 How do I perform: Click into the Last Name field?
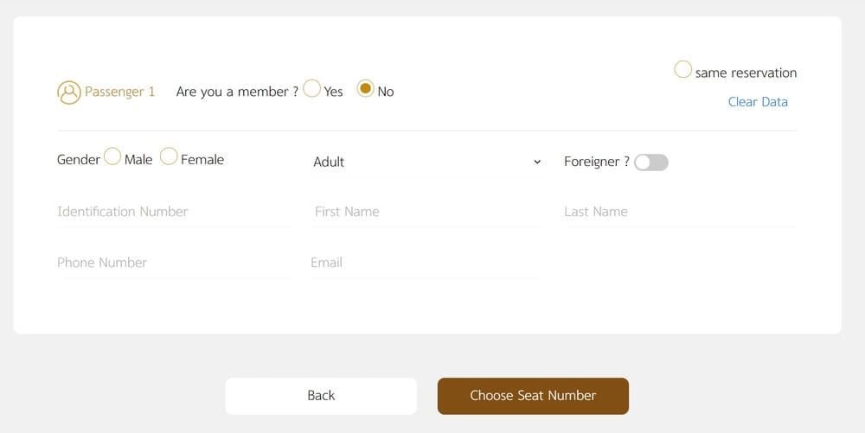coord(680,212)
